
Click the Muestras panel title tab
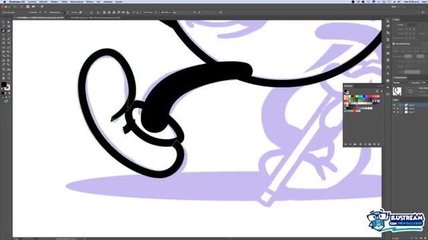348,86
